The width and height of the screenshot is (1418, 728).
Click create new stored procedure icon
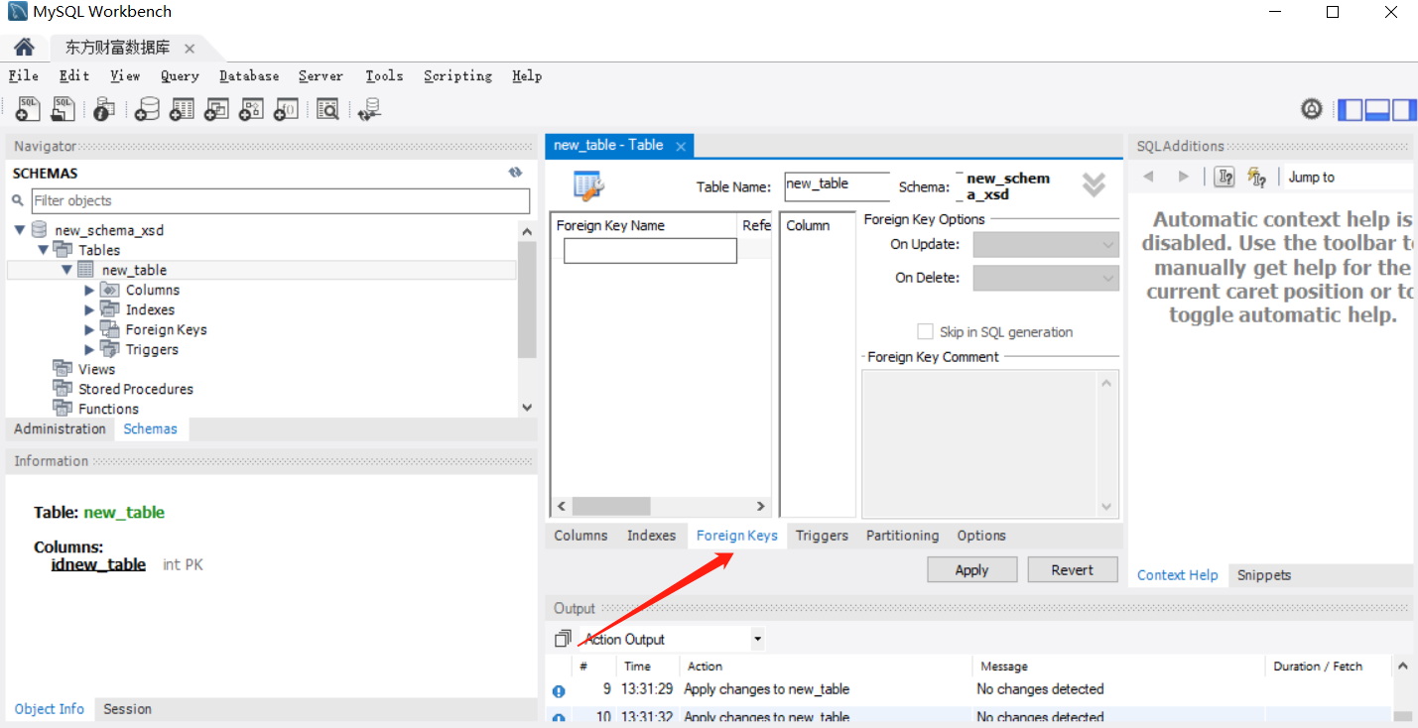coord(251,109)
